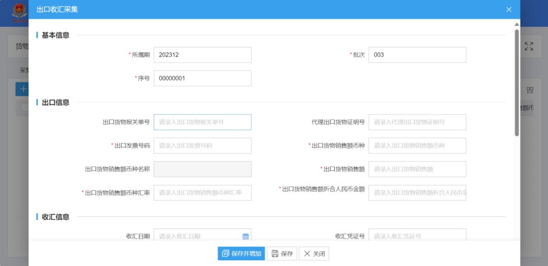The image size is (548, 266).
Task: Focus the 出口货物销售额币种汇率 field
Action: click(x=202, y=193)
